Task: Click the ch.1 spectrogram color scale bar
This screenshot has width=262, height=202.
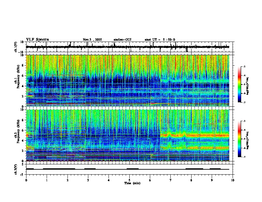Action: click(240, 84)
